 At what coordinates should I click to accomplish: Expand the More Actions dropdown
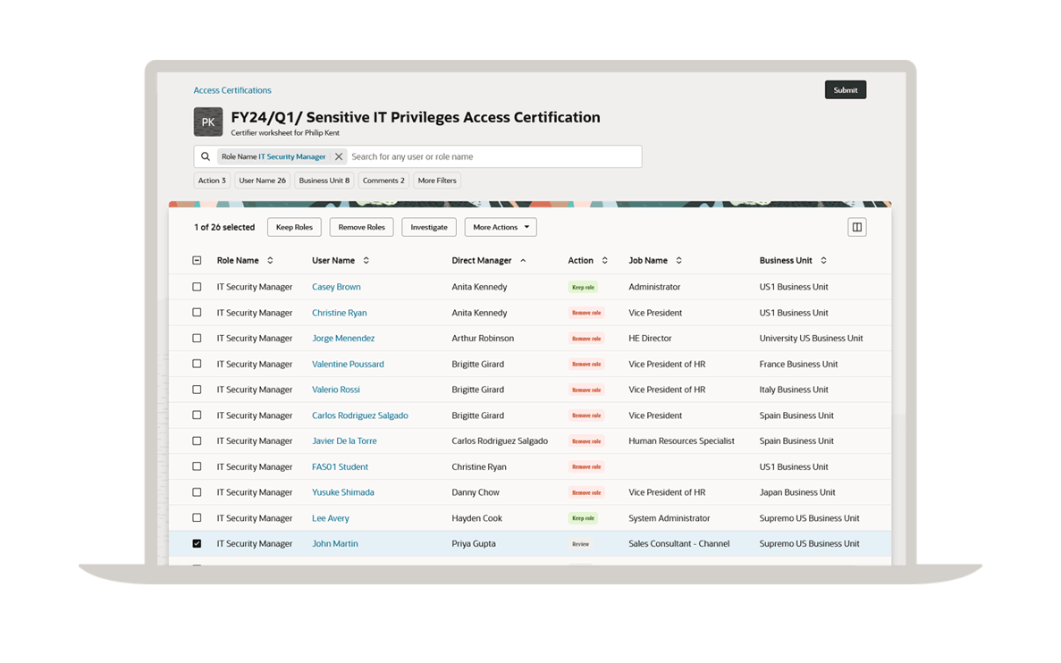coord(500,227)
